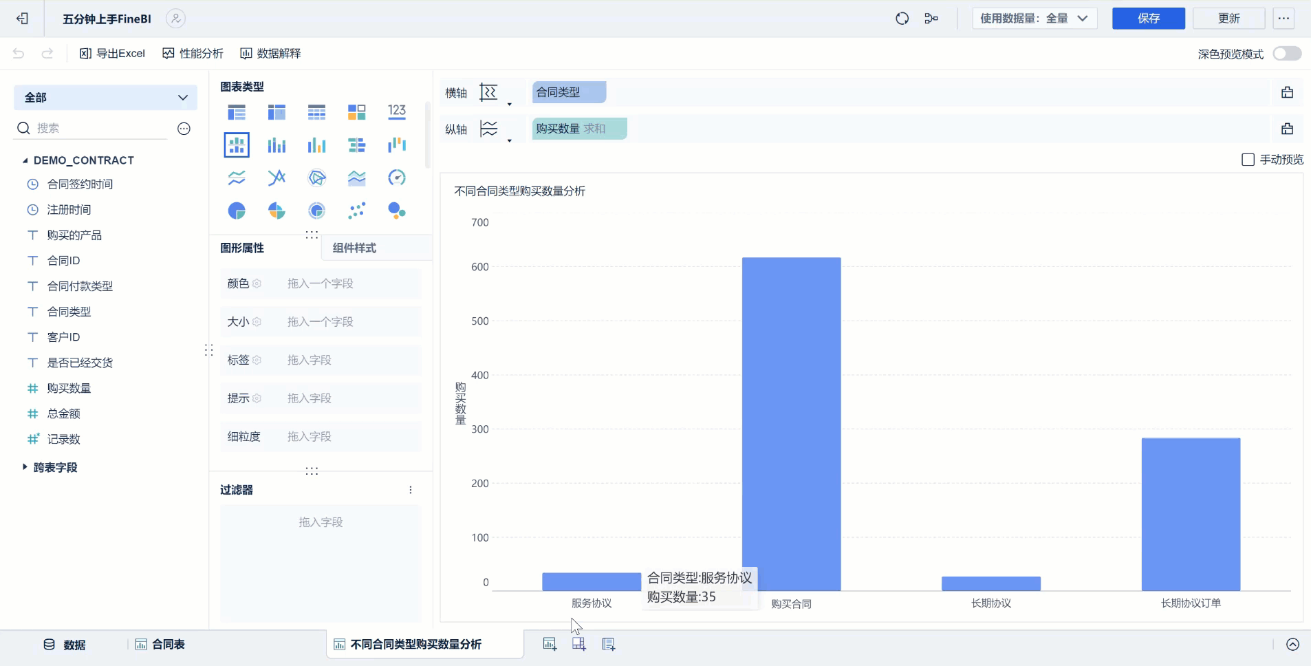
Task: Select the pie chart type
Action: (x=237, y=211)
